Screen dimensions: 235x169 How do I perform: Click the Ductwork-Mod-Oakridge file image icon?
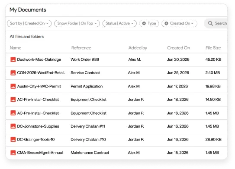[13, 59]
